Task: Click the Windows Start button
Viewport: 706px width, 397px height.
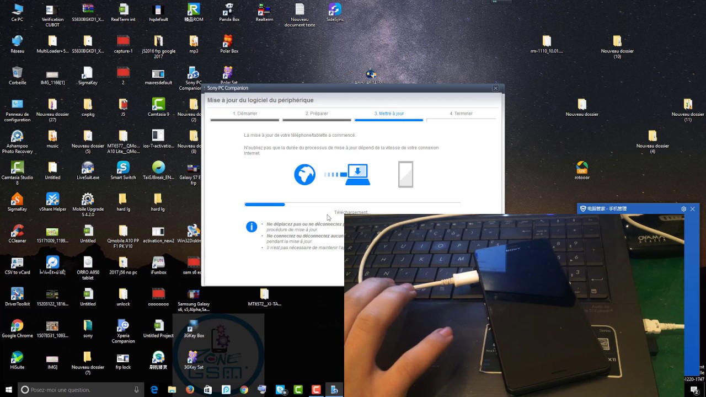Action: [8, 389]
